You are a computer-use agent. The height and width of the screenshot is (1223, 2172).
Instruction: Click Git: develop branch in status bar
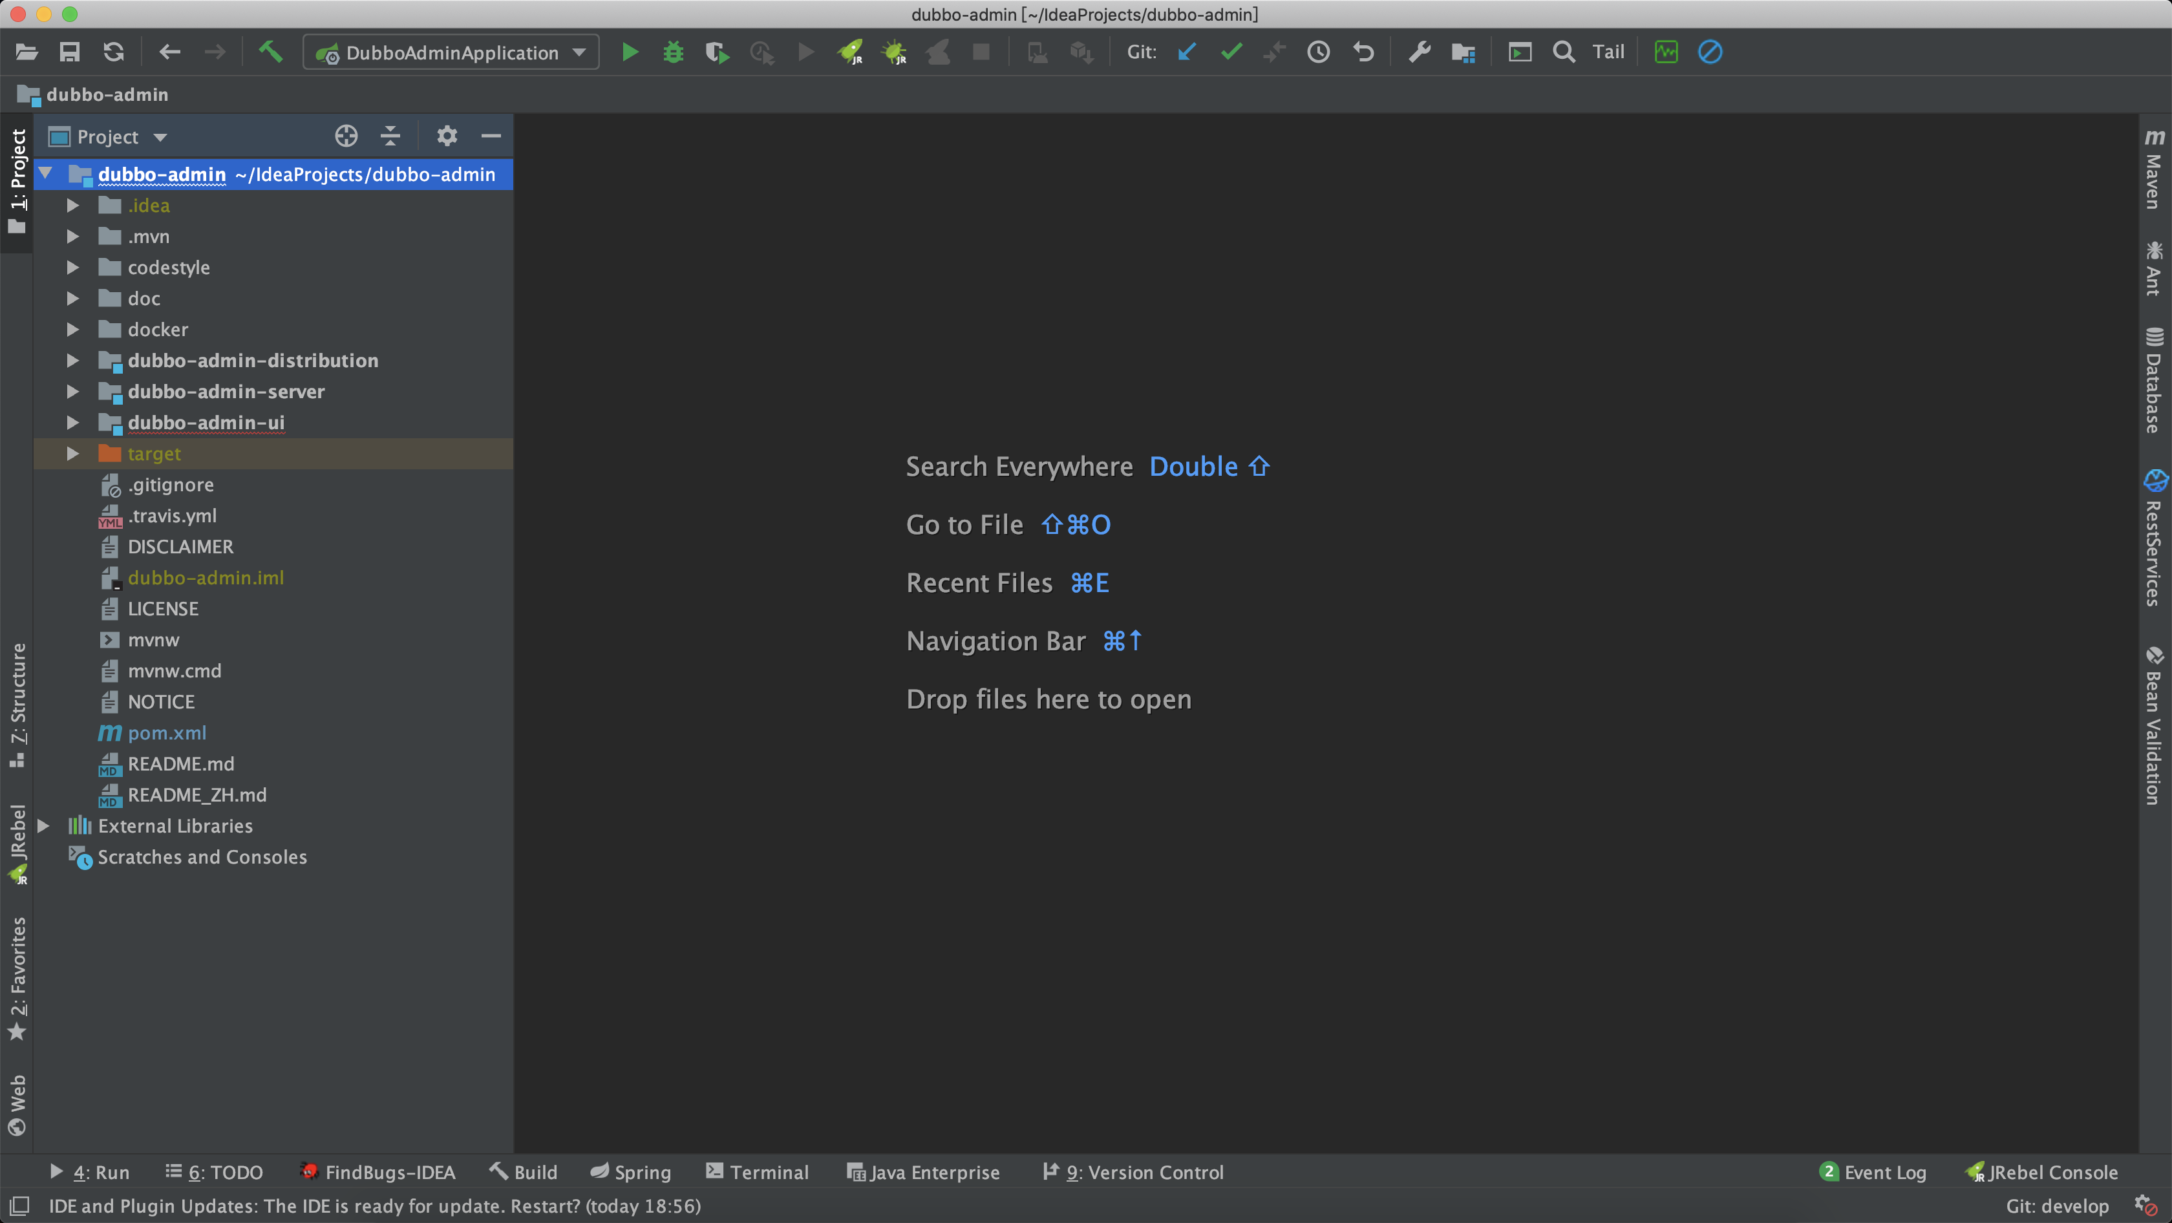(x=2056, y=1206)
